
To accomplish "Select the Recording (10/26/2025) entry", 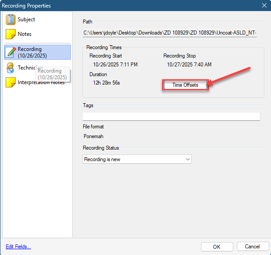I will (x=32, y=52).
